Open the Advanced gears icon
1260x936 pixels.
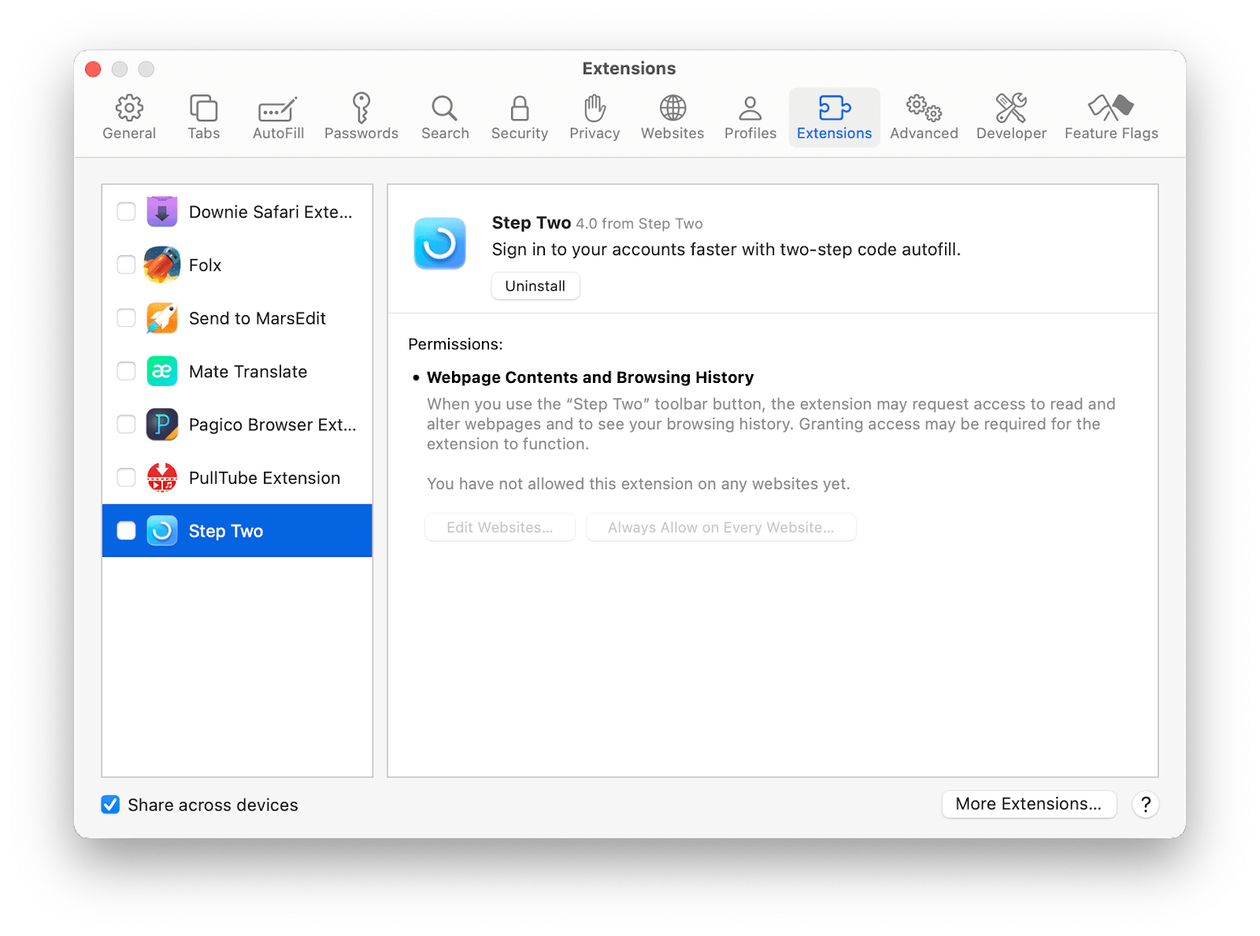click(x=924, y=108)
